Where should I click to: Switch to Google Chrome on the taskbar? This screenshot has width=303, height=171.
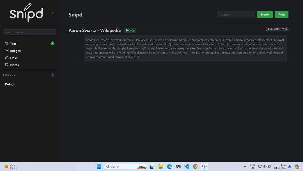tap(196, 167)
